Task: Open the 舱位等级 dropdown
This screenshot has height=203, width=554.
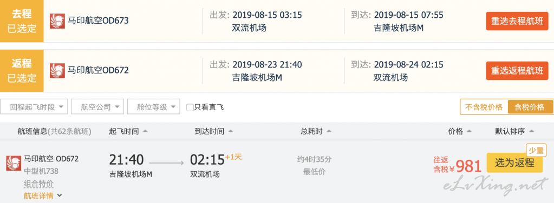Action: (x=154, y=107)
